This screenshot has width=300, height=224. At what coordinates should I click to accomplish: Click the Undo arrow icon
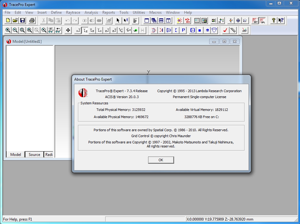click(x=67, y=20)
